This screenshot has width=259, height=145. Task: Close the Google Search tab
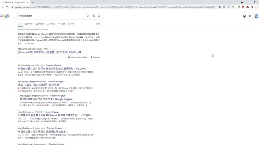28,2
